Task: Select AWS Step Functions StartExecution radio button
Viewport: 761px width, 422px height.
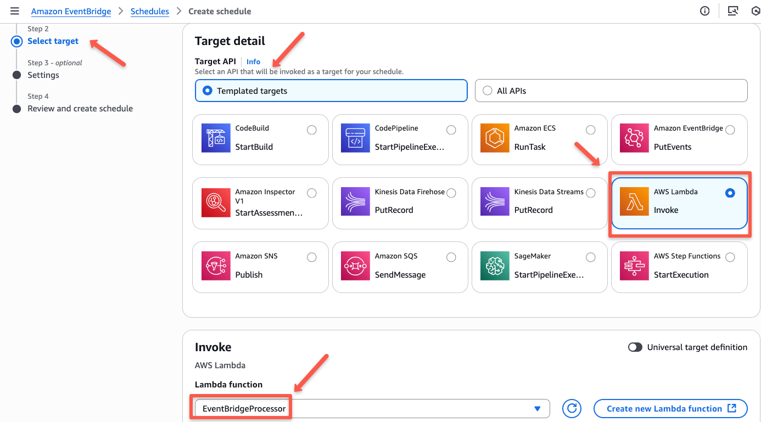Action: click(x=730, y=257)
